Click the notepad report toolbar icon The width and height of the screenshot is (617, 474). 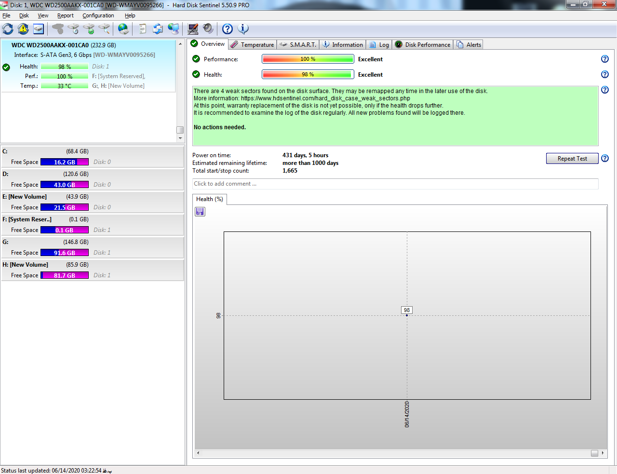click(143, 29)
